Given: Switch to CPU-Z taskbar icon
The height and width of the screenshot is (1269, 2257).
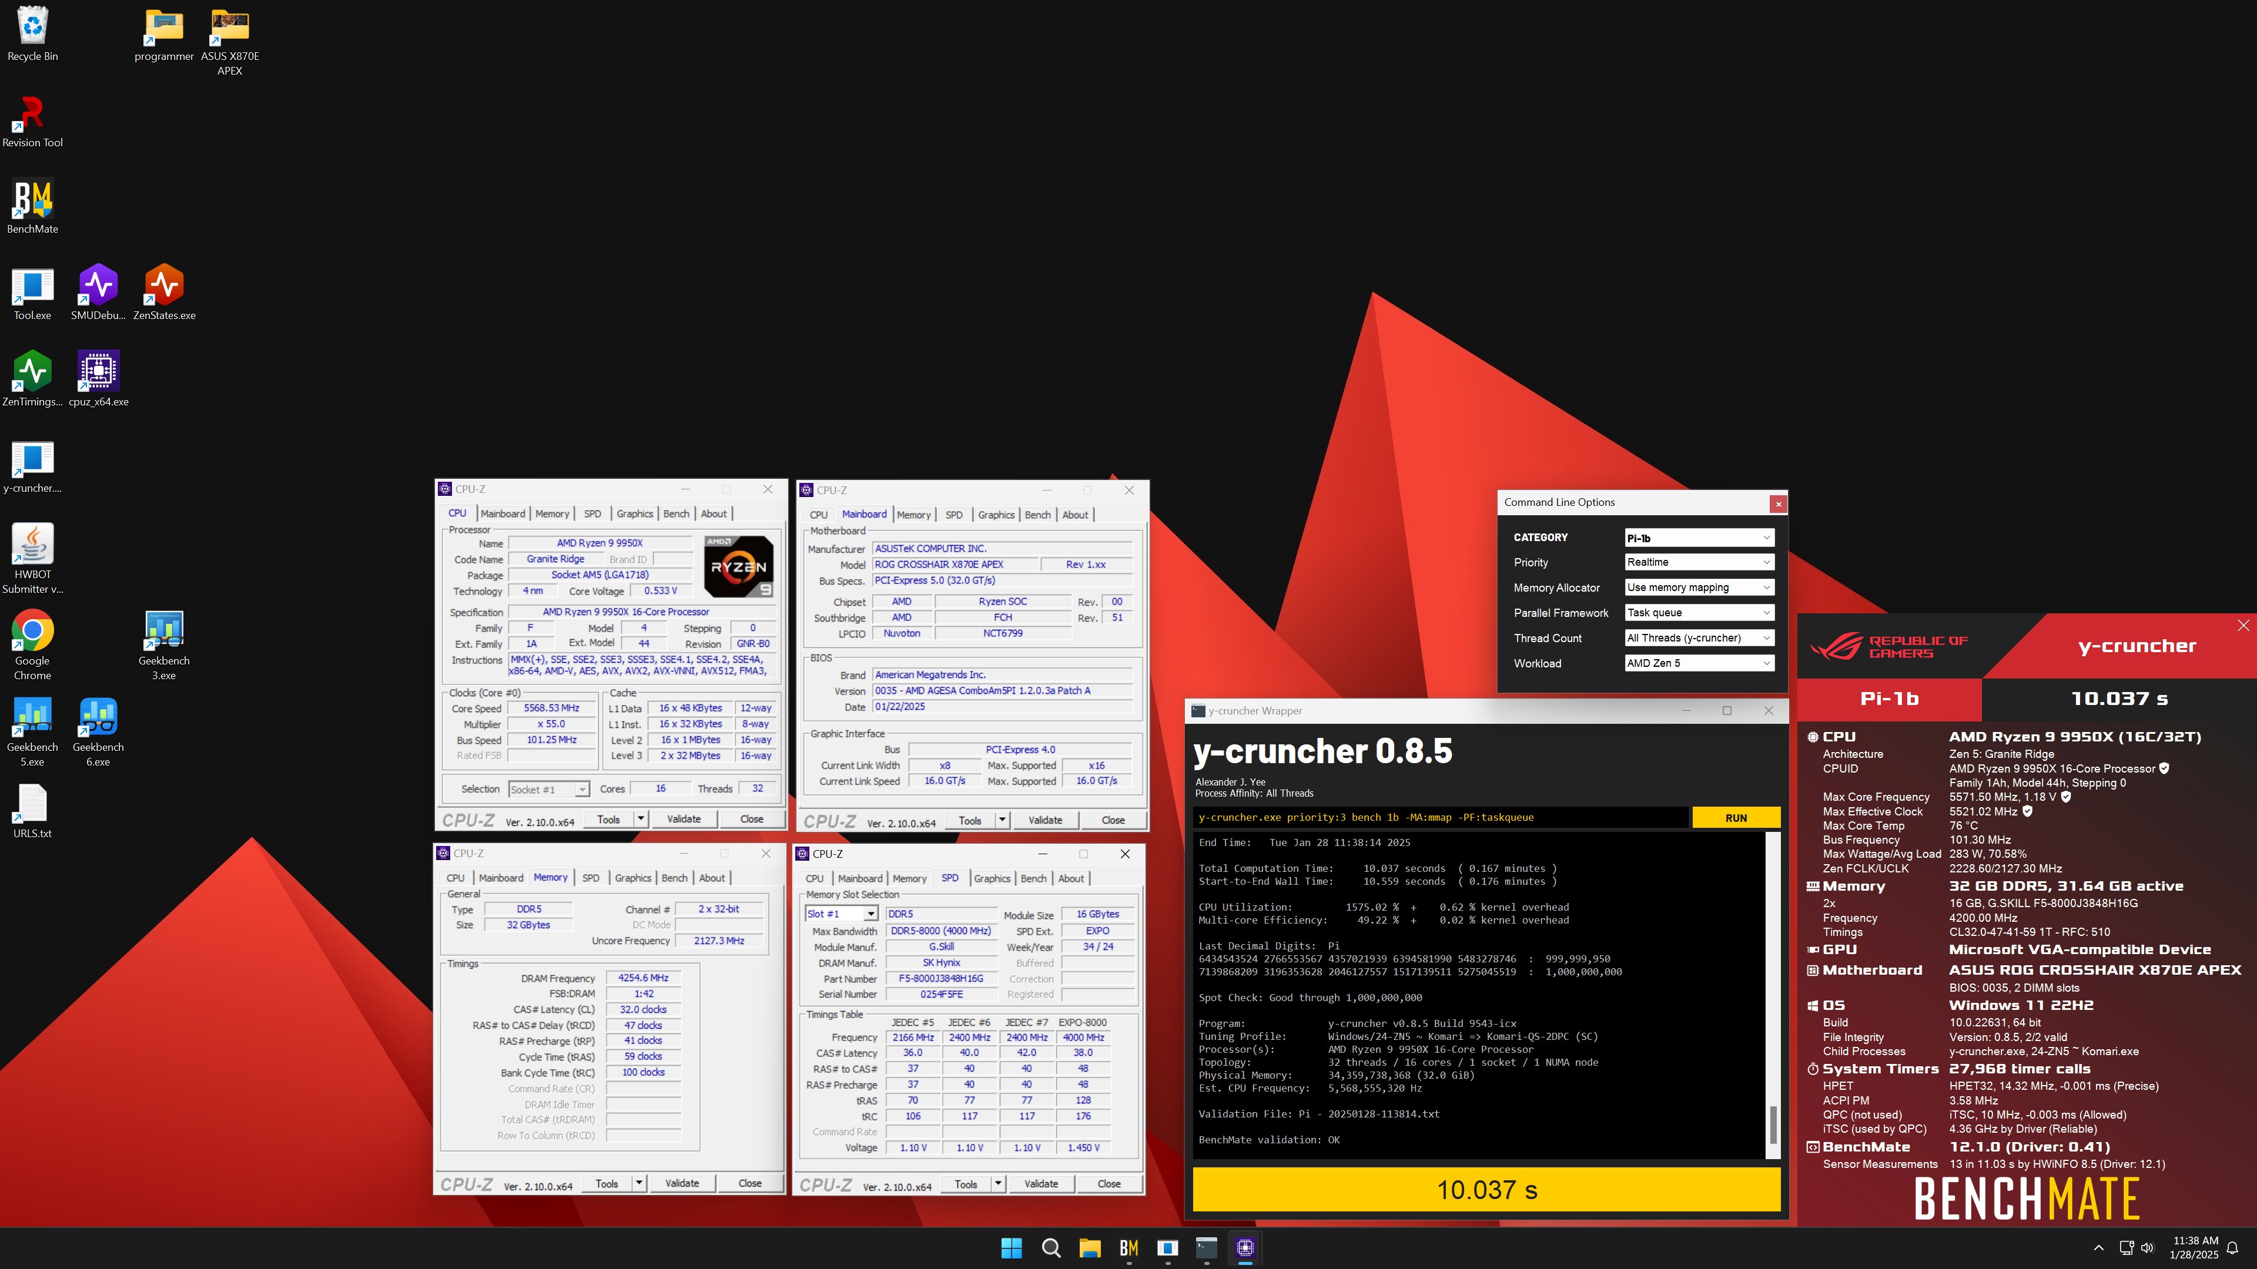Looking at the screenshot, I should click(x=1245, y=1247).
